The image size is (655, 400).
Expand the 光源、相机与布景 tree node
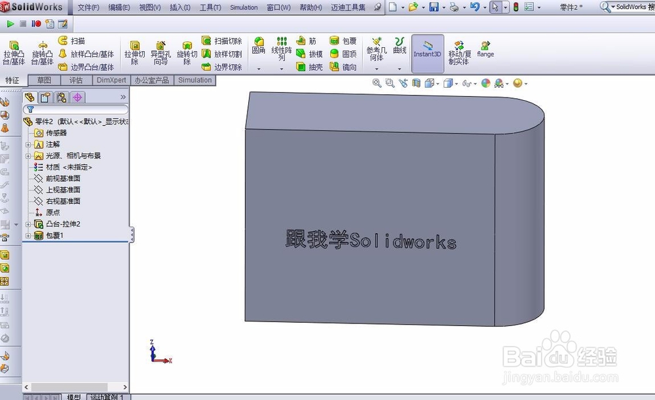coord(28,156)
